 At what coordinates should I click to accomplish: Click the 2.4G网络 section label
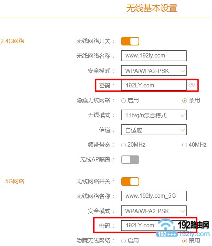coord(12,41)
